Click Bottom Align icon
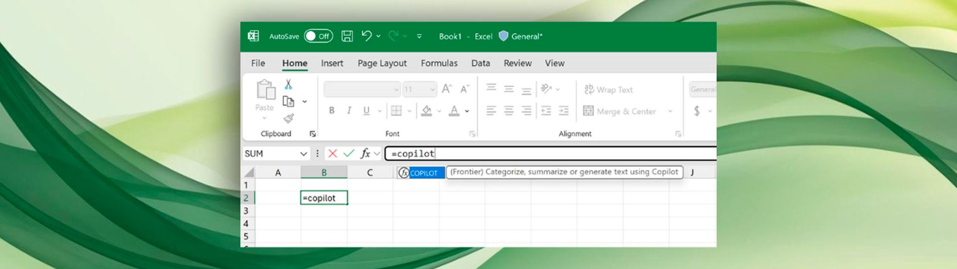957x269 pixels. coord(526,91)
